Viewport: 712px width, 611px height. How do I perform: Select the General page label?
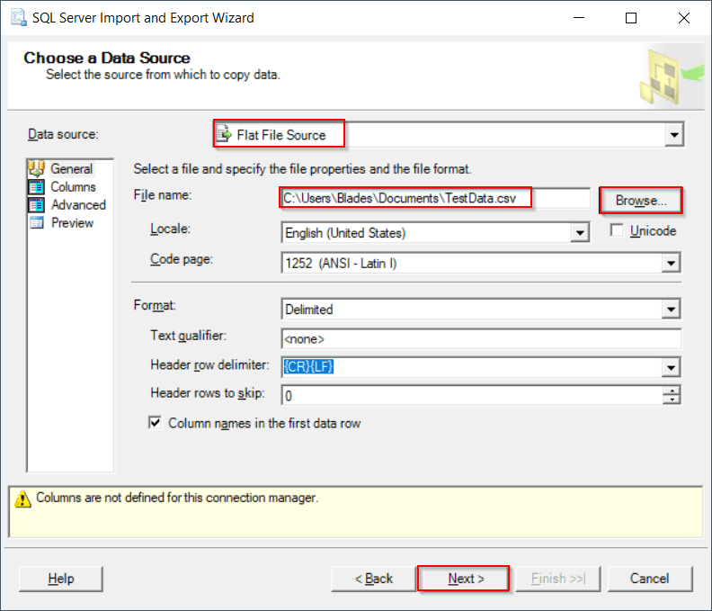[71, 168]
